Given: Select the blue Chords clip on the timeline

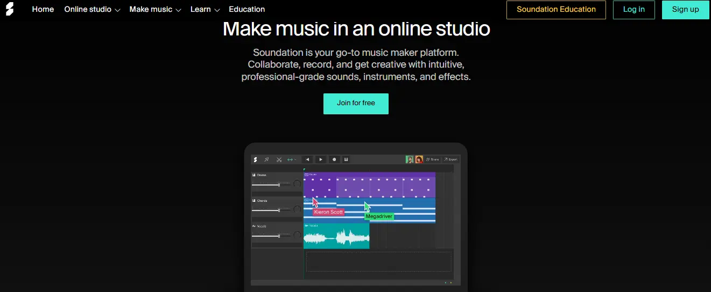Looking at the screenshot, I should 369,210.
